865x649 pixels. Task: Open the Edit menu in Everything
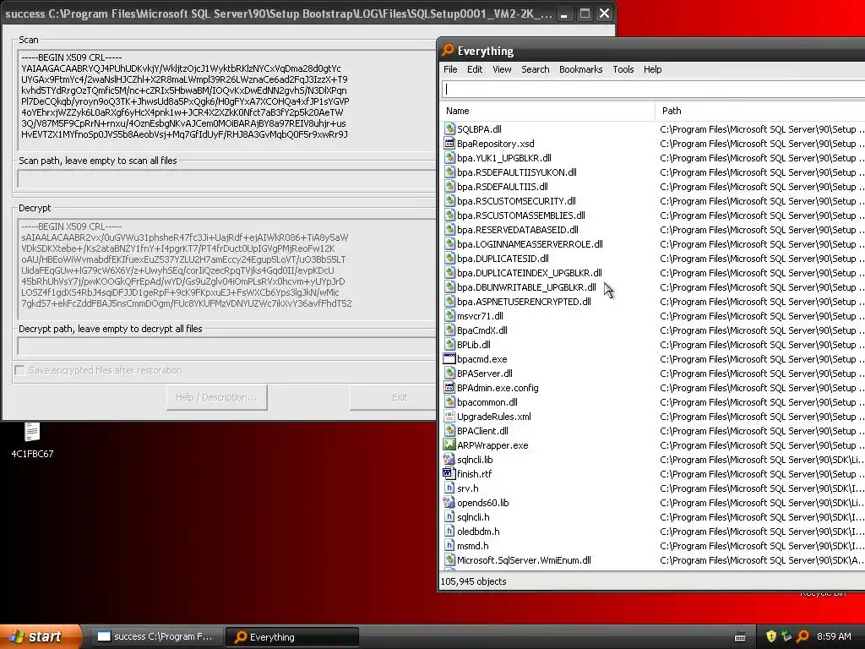[x=475, y=69]
